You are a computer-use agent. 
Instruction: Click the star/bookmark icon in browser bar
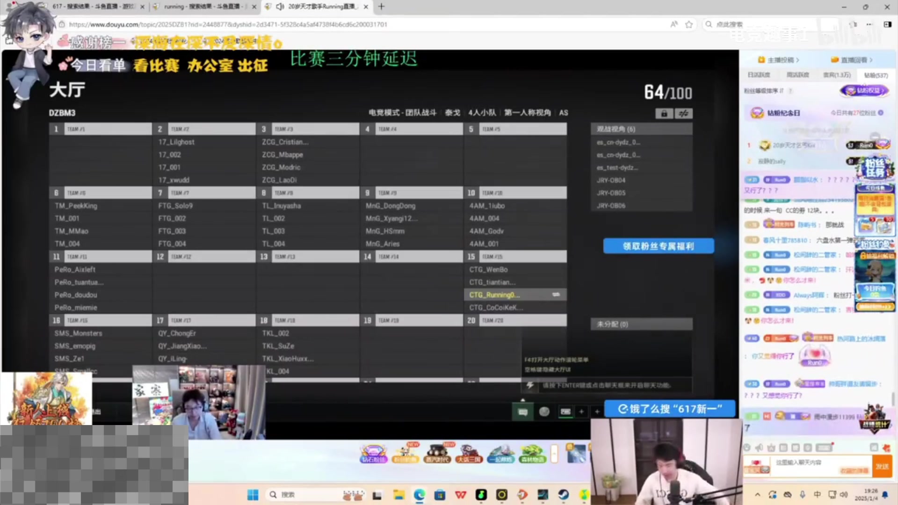pos(689,24)
